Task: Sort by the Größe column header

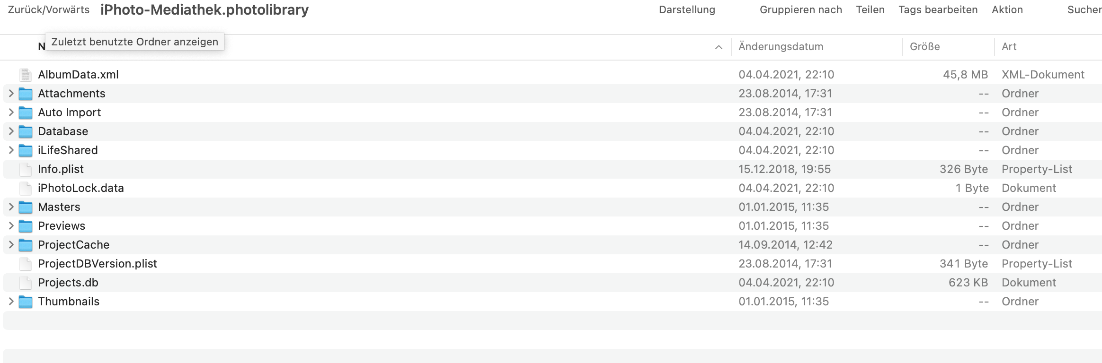Action: click(x=924, y=47)
